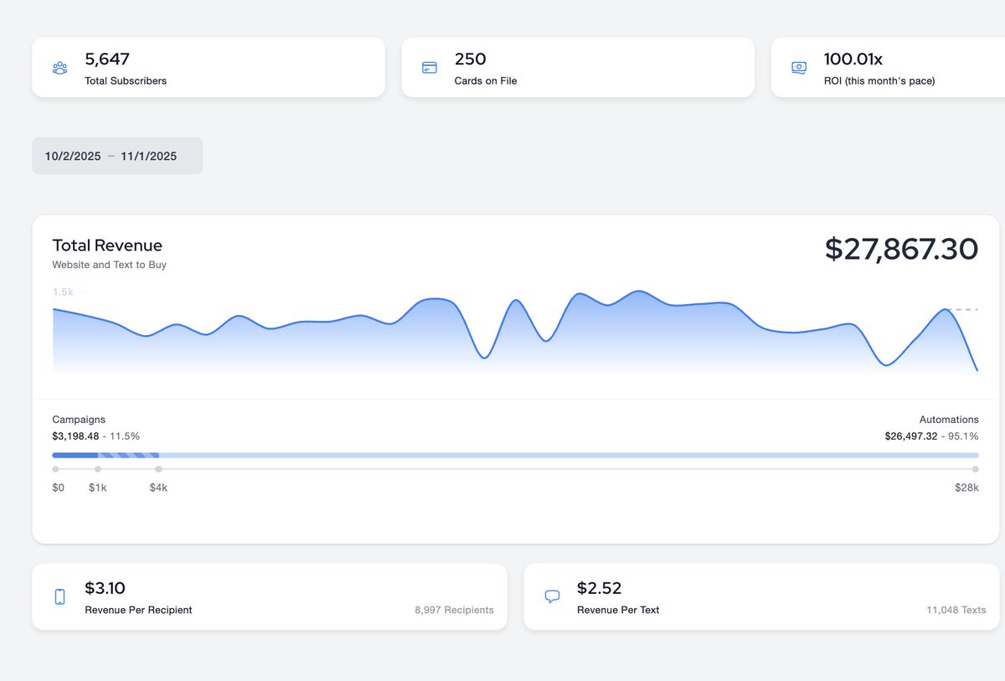This screenshot has width=1005, height=681.
Task: Click the Revenue Per Text label
Action: point(618,610)
